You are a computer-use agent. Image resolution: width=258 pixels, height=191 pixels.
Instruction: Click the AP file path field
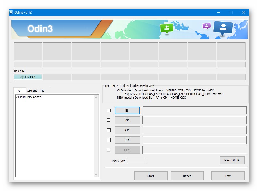point(194,120)
